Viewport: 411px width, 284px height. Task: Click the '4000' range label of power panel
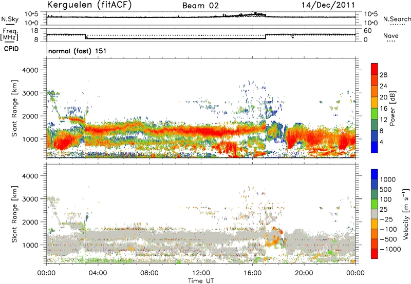30,70
